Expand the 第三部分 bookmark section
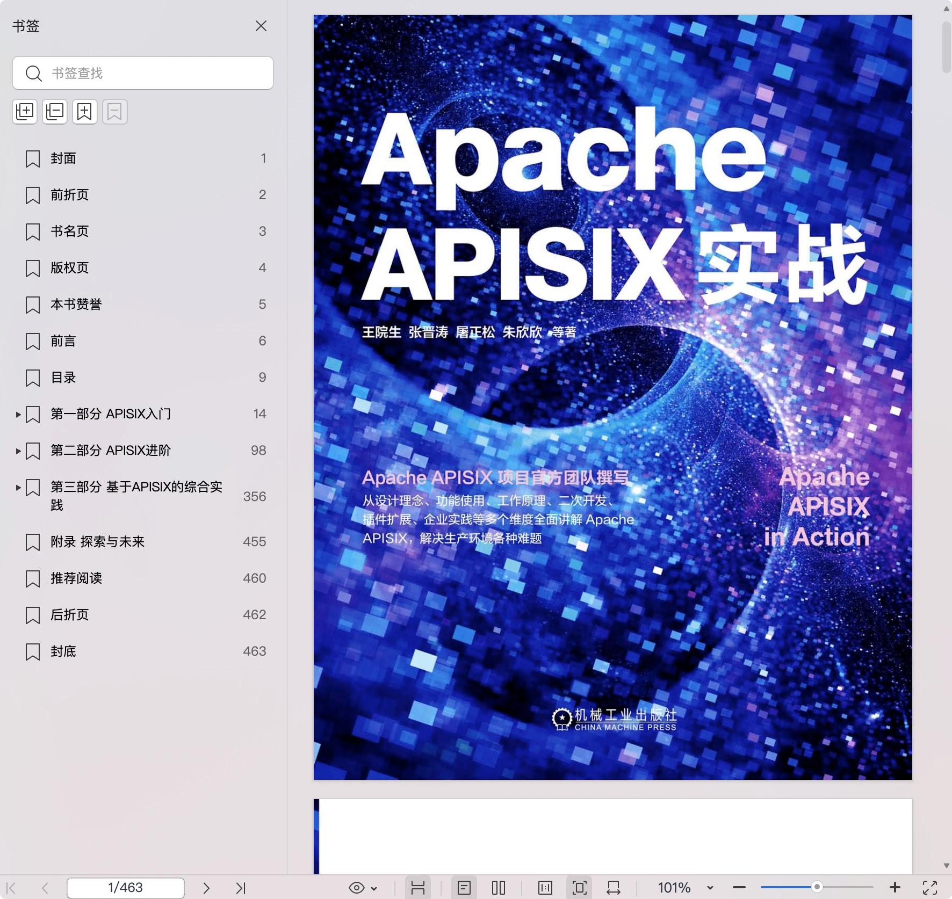Screen dimensions: 952x899 [18, 488]
